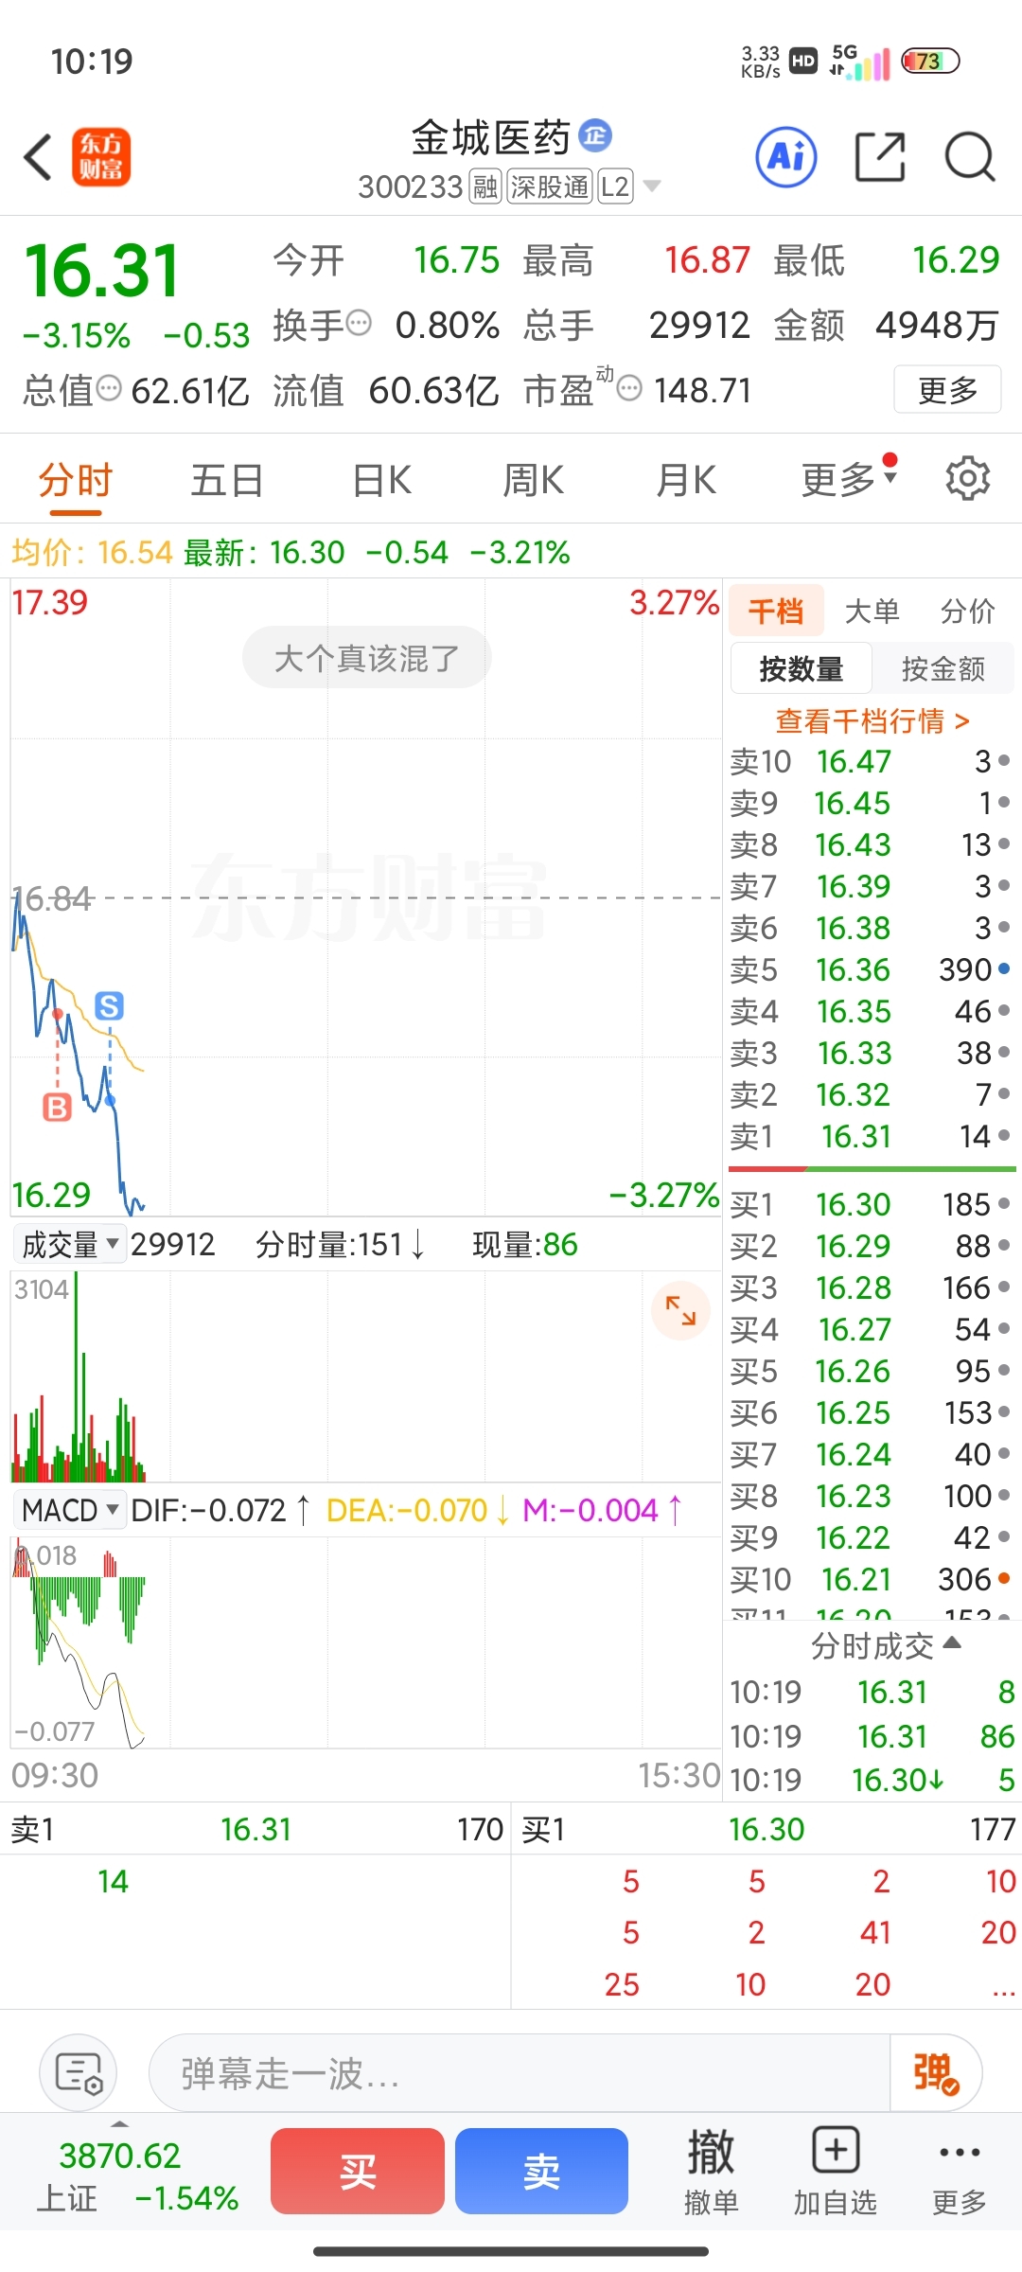
Task: Open the search magnifier icon
Action: (x=970, y=156)
